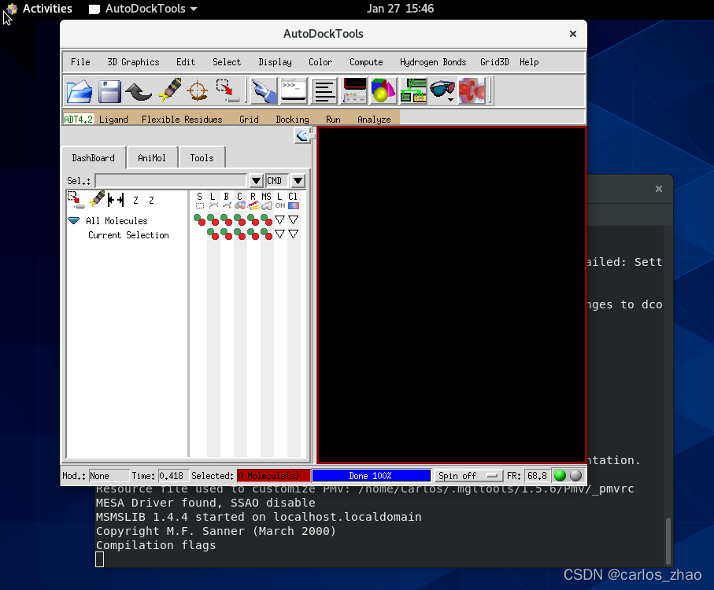Toggle ball-and-stick for All Molecules
Viewport: 714px width, 590px height.
point(226,220)
